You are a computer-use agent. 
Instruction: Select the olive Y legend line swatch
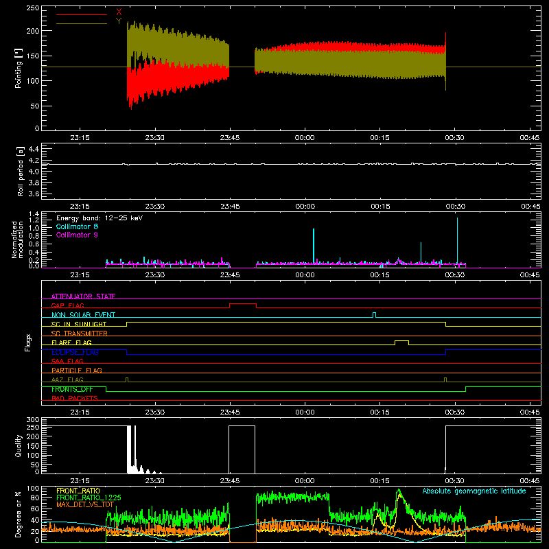point(82,23)
